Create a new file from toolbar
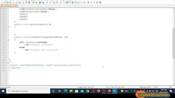The height and width of the screenshot is (98, 175). tap(2, 2)
